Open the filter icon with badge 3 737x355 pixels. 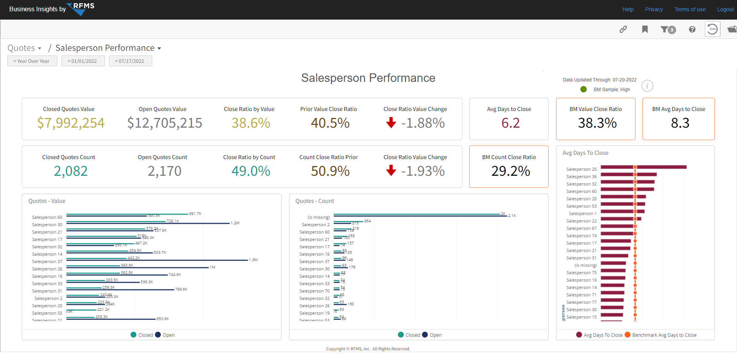click(668, 29)
